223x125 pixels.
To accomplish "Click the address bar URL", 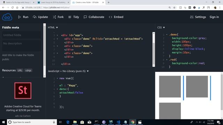I will click(56, 8).
